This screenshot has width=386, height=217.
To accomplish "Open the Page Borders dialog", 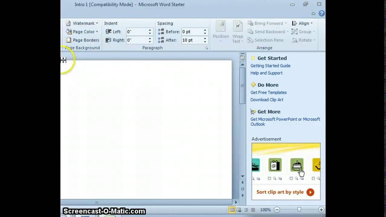I will coord(82,40).
